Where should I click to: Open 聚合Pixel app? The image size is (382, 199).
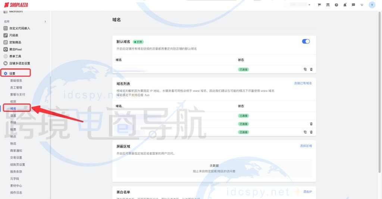16,50
